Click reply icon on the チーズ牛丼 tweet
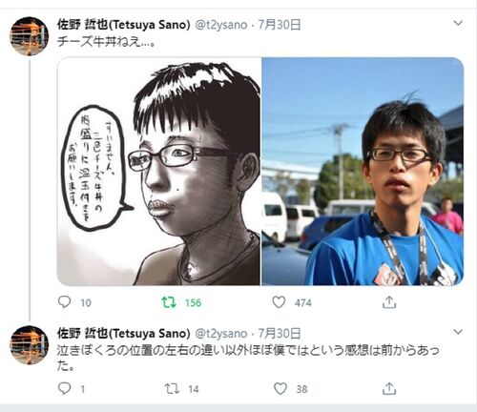This screenshot has height=412, width=477. 64,302
